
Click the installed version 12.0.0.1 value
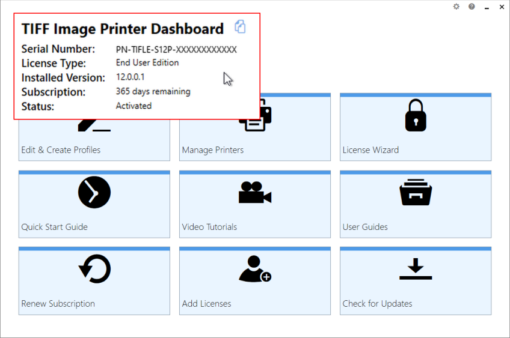(x=130, y=77)
